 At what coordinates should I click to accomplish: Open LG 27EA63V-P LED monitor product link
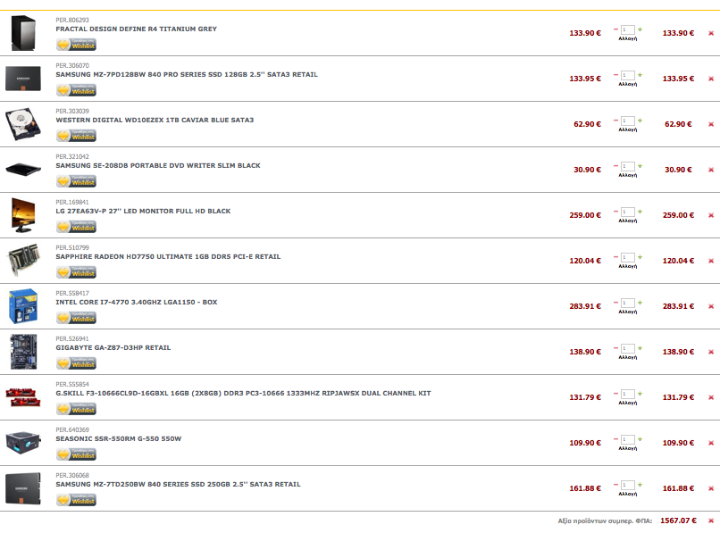click(x=143, y=211)
